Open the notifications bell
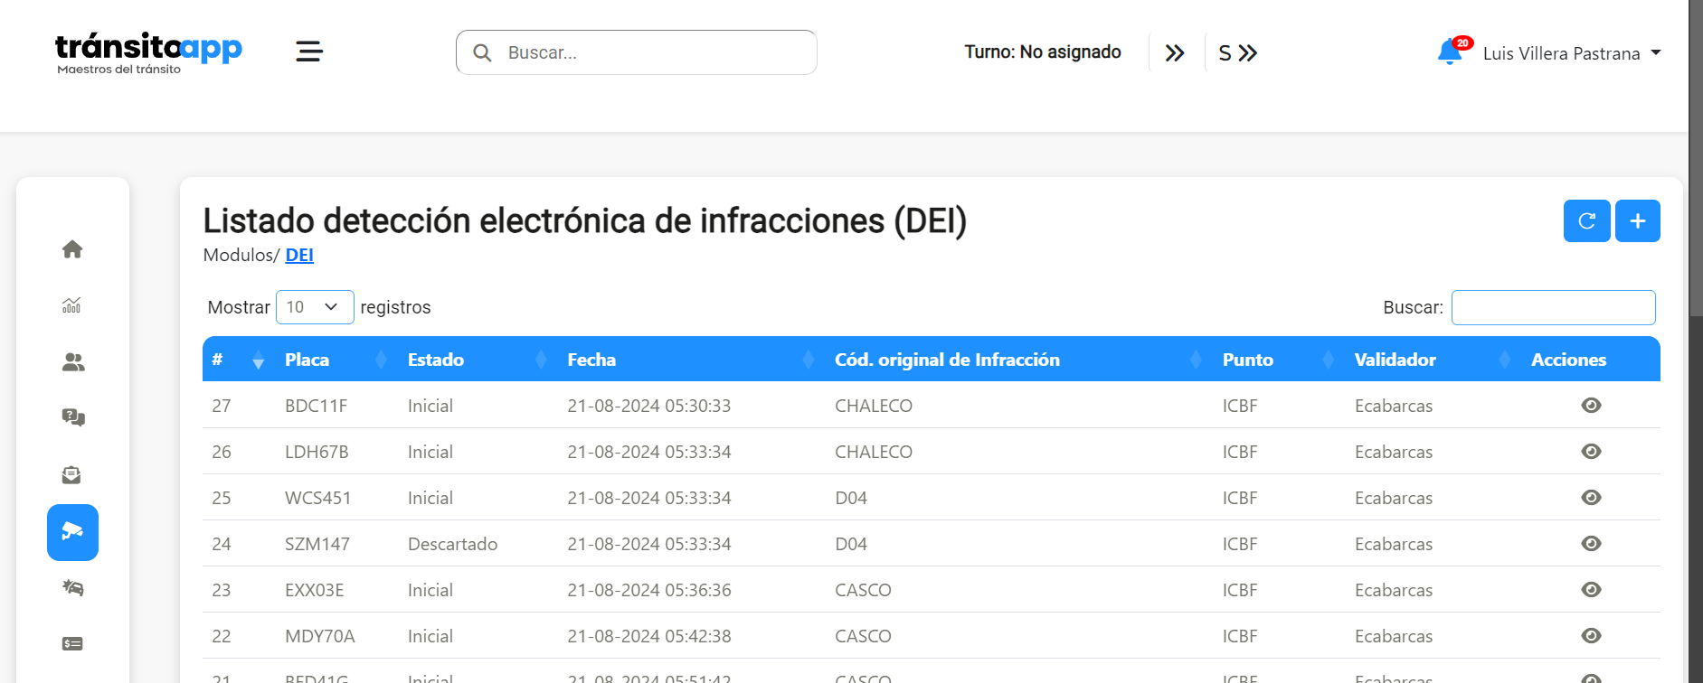1703x683 pixels. pyautogui.click(x=1452, y=51)
